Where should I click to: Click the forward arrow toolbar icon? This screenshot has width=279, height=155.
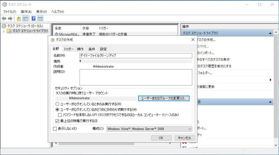(x=10, y=18)
